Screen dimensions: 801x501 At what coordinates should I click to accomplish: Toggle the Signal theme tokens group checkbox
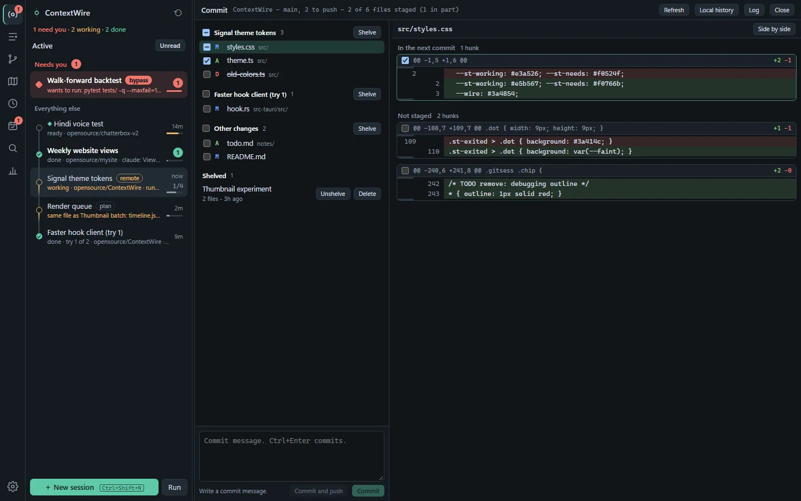point(206,33)
